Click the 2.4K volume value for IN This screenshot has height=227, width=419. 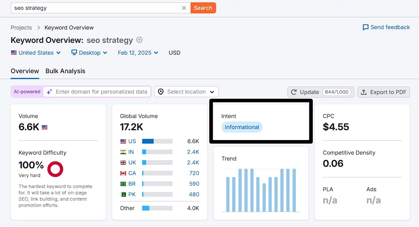point(193,152)
